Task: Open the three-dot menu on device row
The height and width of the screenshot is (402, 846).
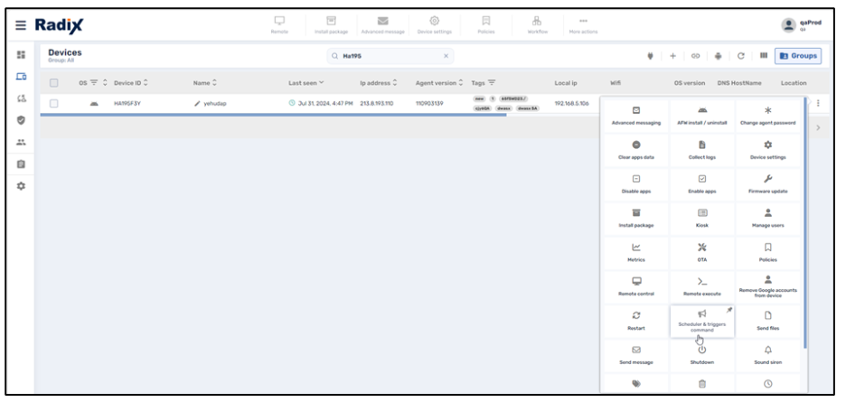Action: 819,104
